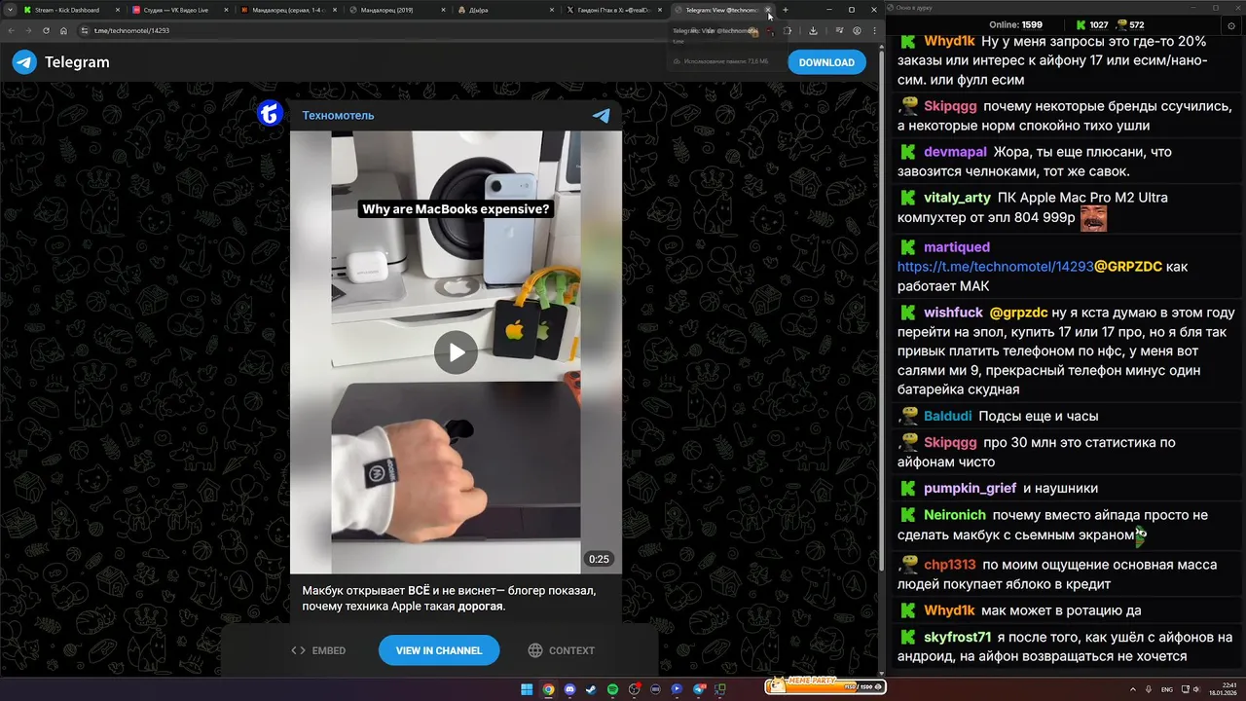
Task: Open Discord from the taskbar
Action: (x=569, y=689)
